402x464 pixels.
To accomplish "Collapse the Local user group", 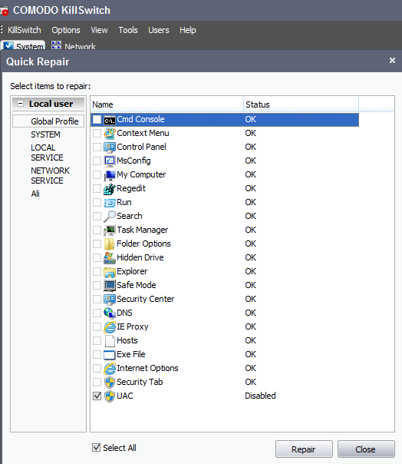I will pos(21,104).
